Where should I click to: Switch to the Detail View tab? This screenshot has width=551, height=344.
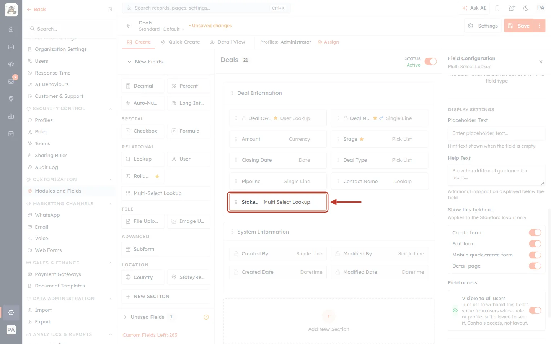227,42
